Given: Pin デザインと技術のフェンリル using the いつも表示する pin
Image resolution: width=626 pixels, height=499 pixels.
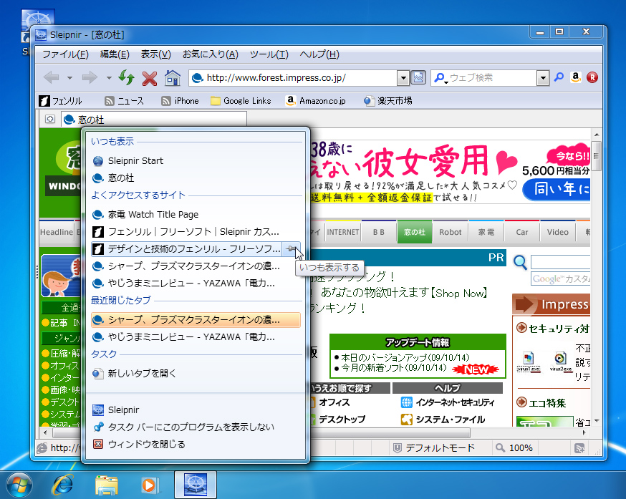Looking at the screenshot, I should (293, 248).
